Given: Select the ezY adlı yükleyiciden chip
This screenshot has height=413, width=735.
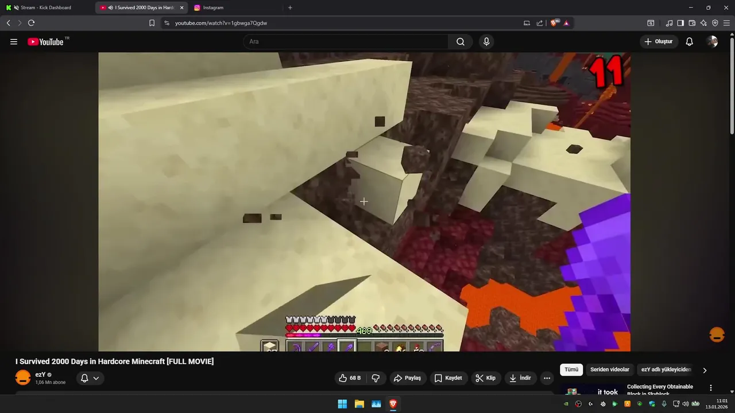Looking at the screenshot, I should click(666, 370).
